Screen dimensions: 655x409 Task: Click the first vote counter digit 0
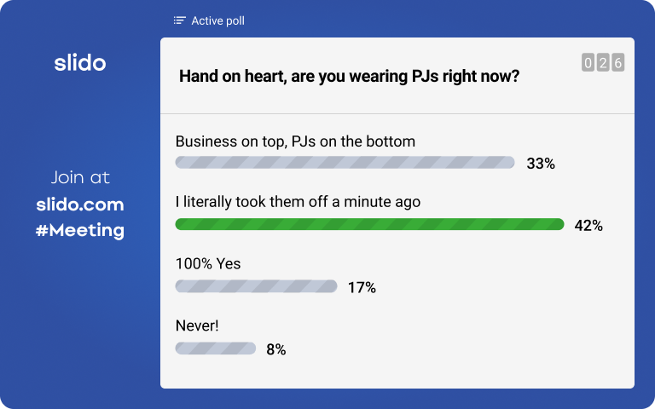[588, 62]
